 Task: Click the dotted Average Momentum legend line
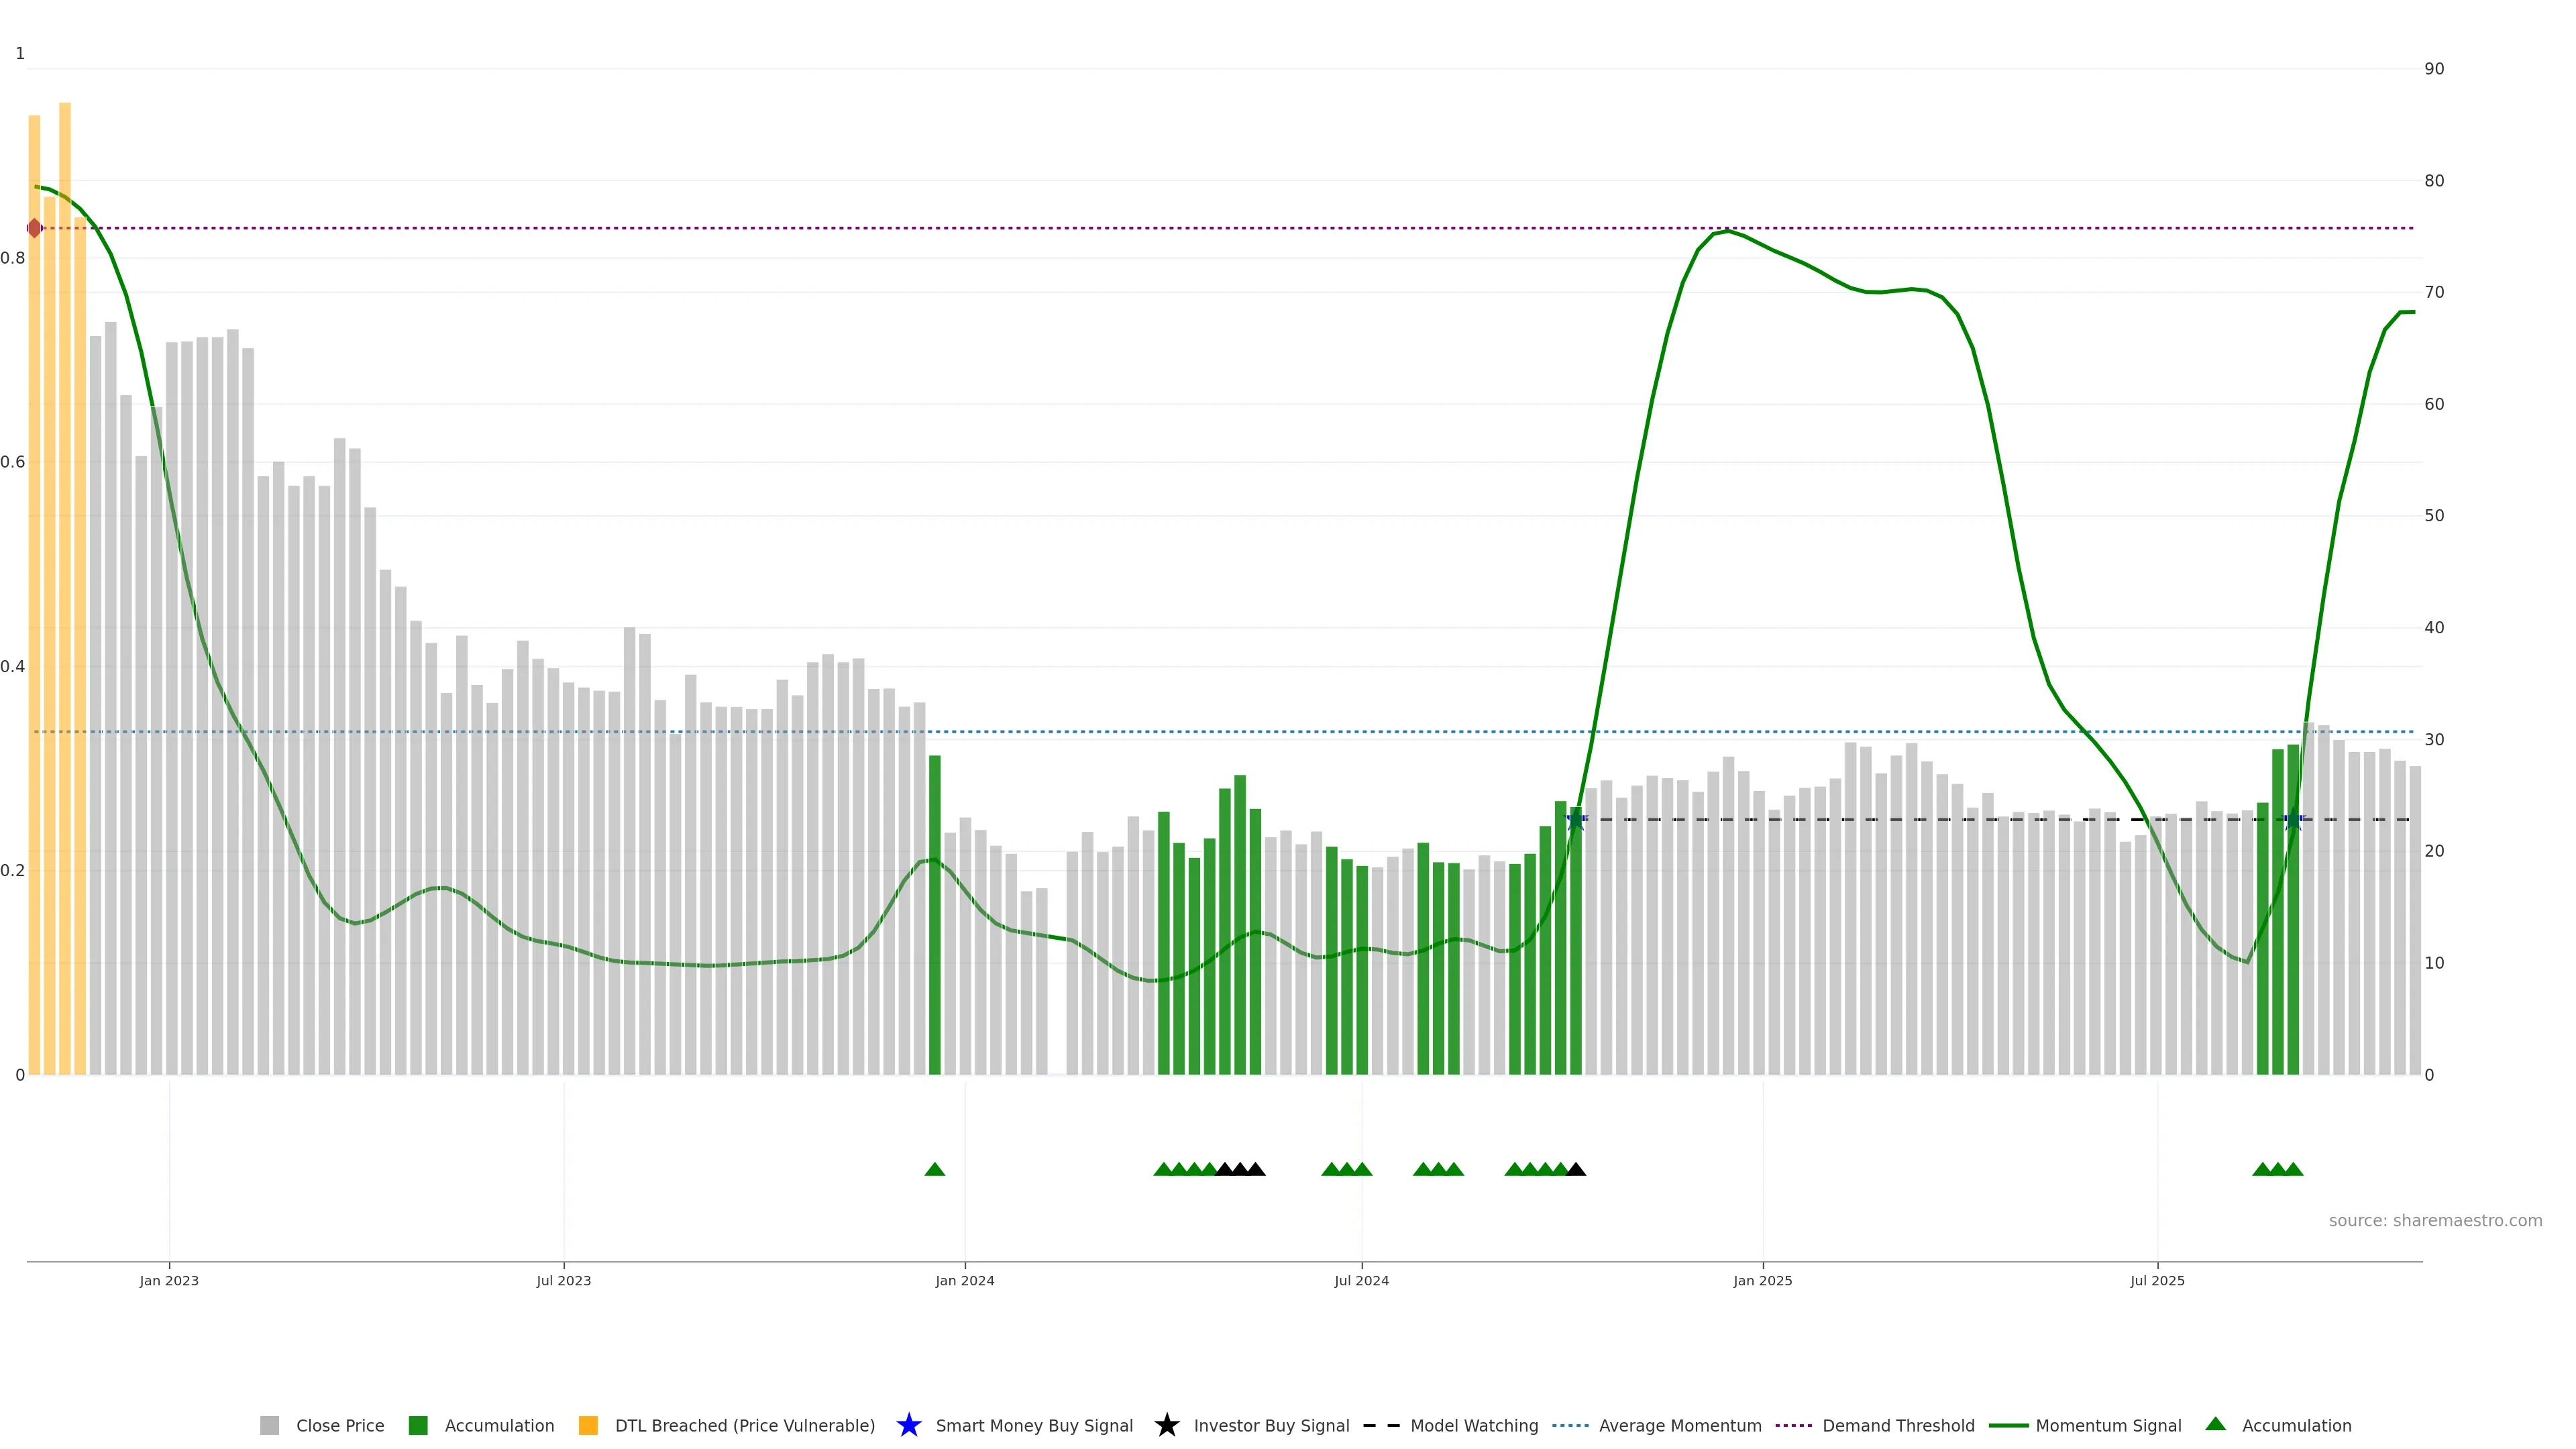coord(1570,1425)
